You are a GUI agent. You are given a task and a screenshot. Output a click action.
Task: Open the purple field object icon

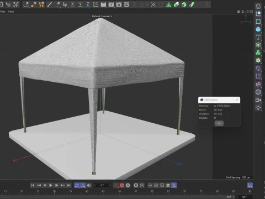[x=258, y=76]
